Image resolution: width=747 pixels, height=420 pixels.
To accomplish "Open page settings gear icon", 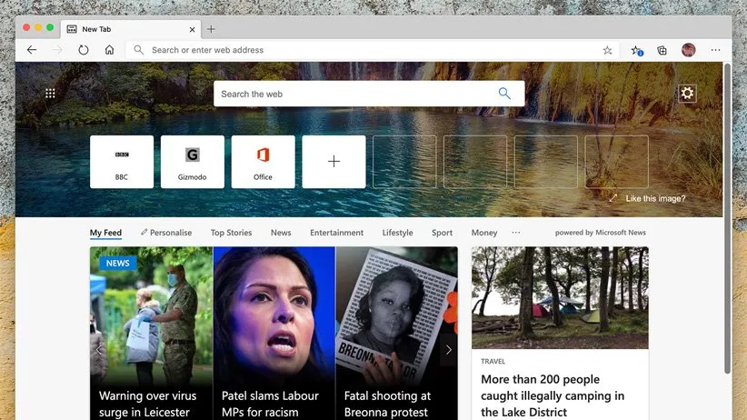I will (687, 94).
